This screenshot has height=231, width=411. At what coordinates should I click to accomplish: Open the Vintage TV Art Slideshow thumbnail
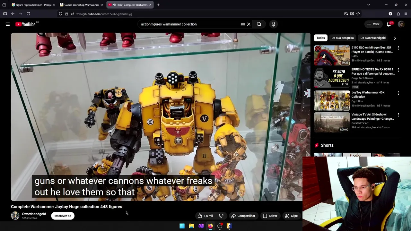(332, 122)
